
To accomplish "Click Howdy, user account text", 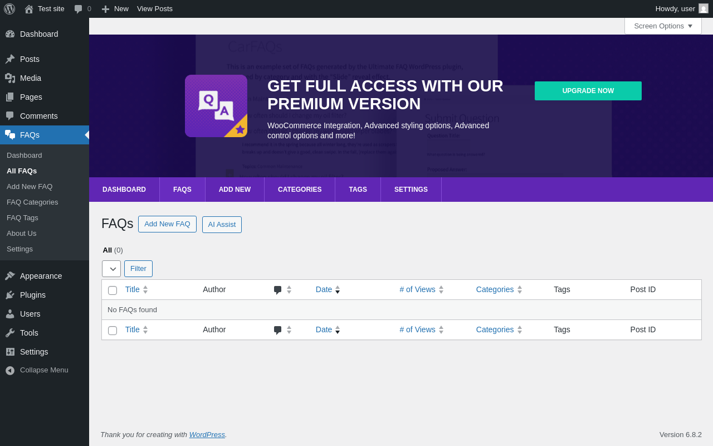I will [675, 9].
